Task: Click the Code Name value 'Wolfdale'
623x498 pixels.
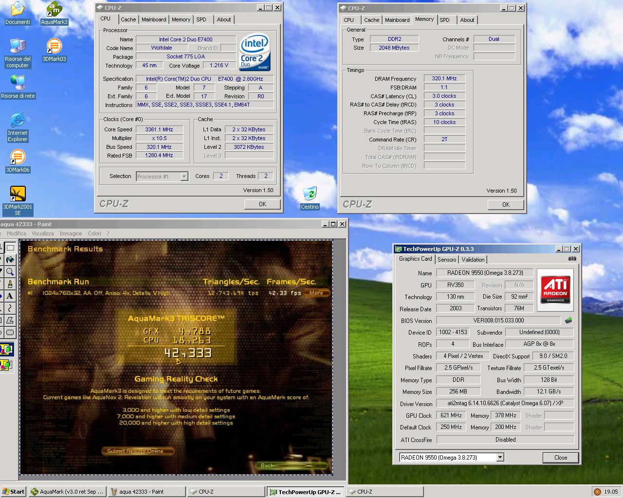Action: [162, 48]
